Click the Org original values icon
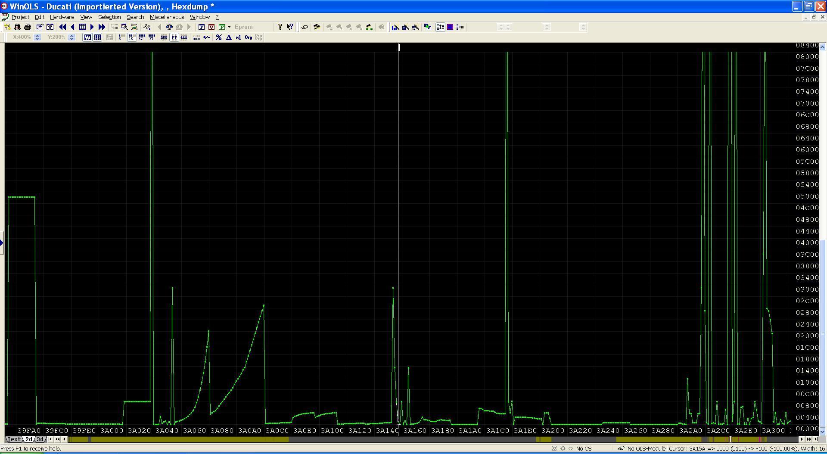 pyautogui.click(x=248, y=37)
